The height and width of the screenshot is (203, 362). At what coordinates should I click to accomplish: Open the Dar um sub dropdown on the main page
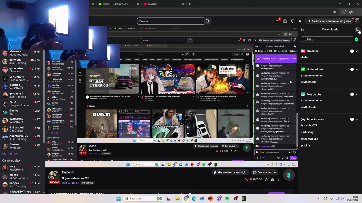click(x=264, y=172)
